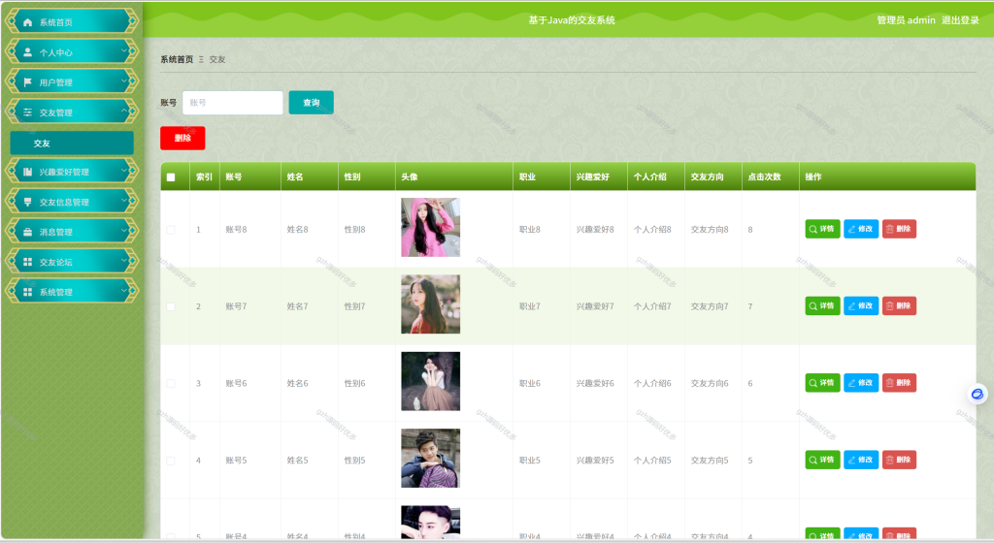Check the row checkbox for 账号8
The height and width of the screenshot is (543, 994).
tap(171, 230)
